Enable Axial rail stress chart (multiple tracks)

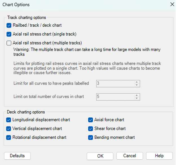pyautogui.click(x=9, y=43)
